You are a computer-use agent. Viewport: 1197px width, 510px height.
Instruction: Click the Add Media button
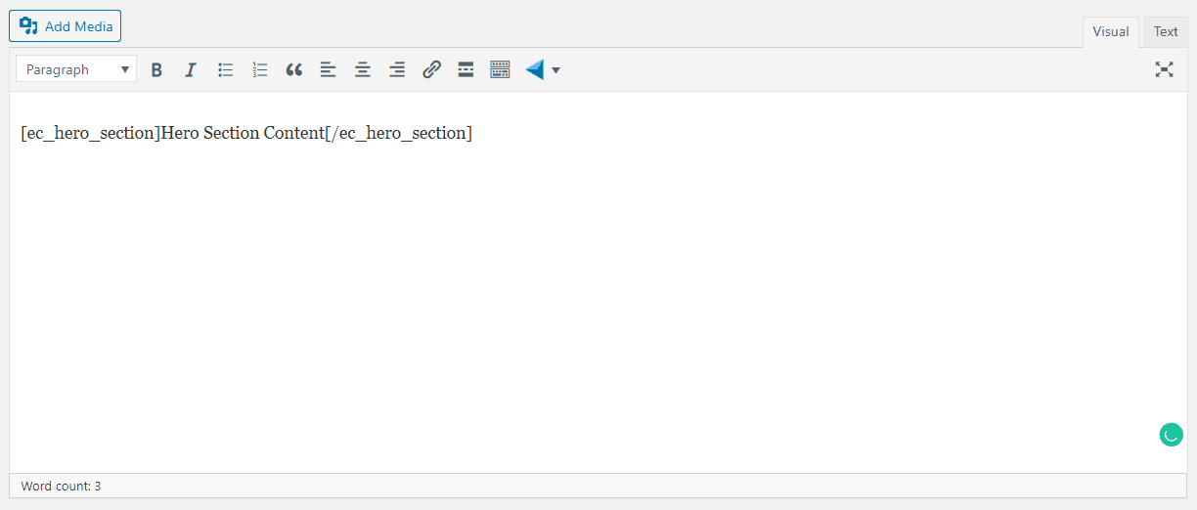click(66, 26)
